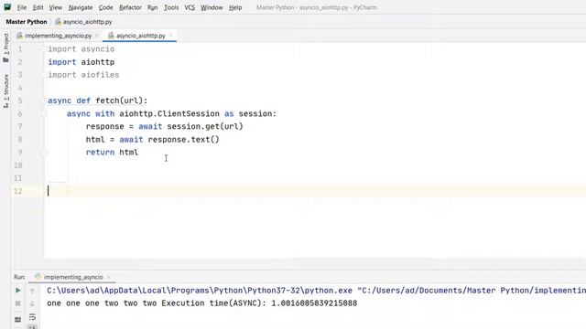Jump down the stack trace with the down arrow
The width and height of the screenshot is (586, 329).
point(32,303)
